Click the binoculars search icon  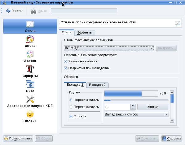point(34,11)
